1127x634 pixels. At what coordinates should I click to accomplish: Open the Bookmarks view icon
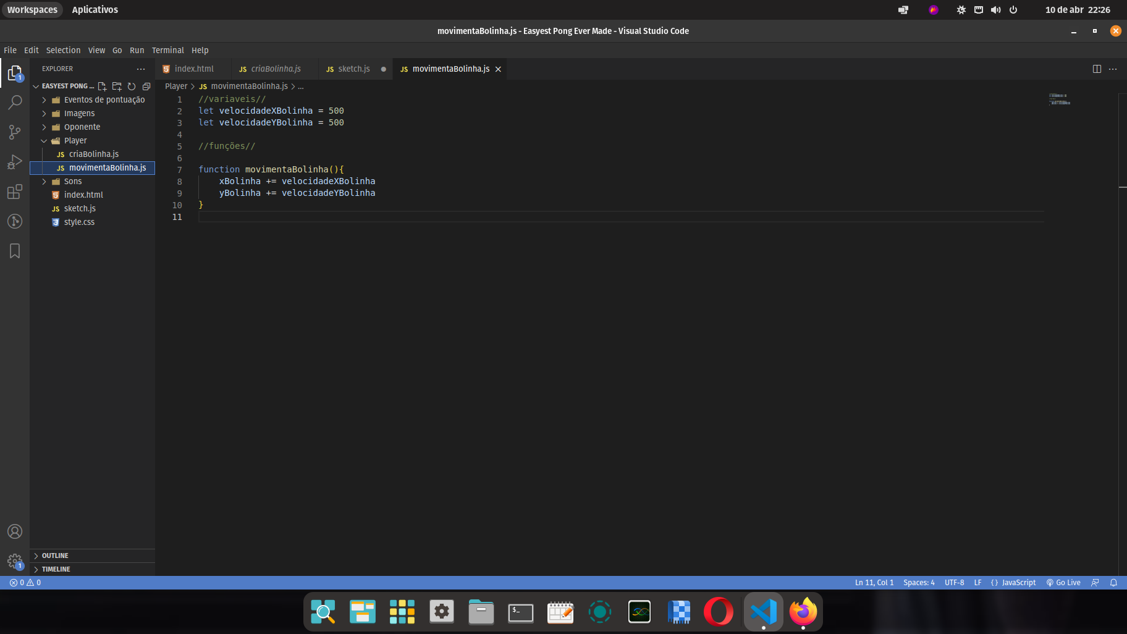[15, 251]
